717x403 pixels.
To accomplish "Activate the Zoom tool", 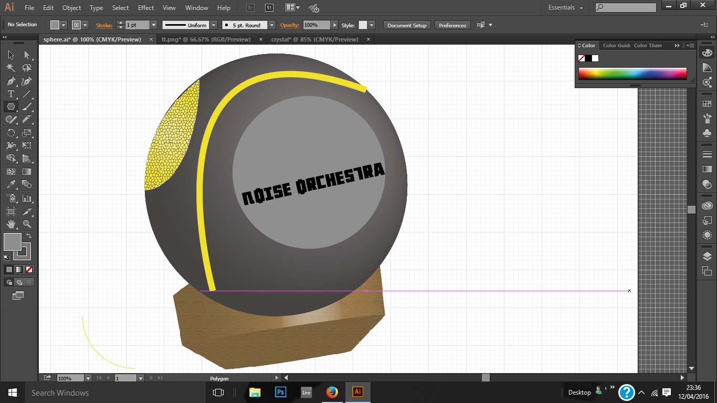I will [27, 224].
